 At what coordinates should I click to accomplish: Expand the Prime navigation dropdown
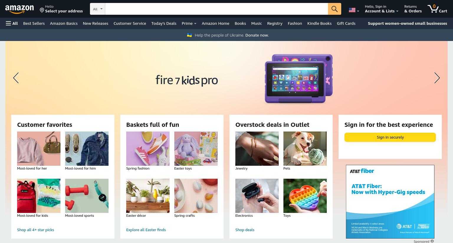pos(189,23)
